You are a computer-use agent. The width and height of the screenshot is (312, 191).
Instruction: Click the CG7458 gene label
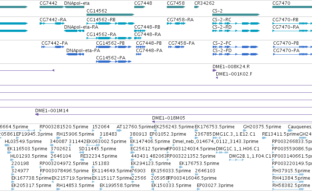(176, 3)
